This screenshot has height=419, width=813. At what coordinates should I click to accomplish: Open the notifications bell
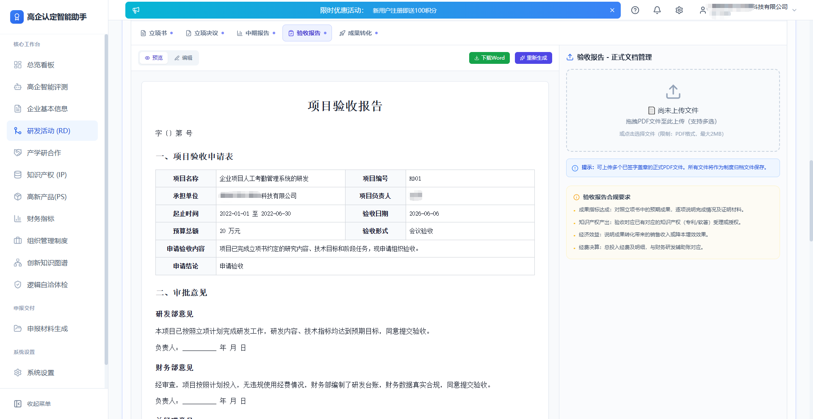[x=657, y=10]
